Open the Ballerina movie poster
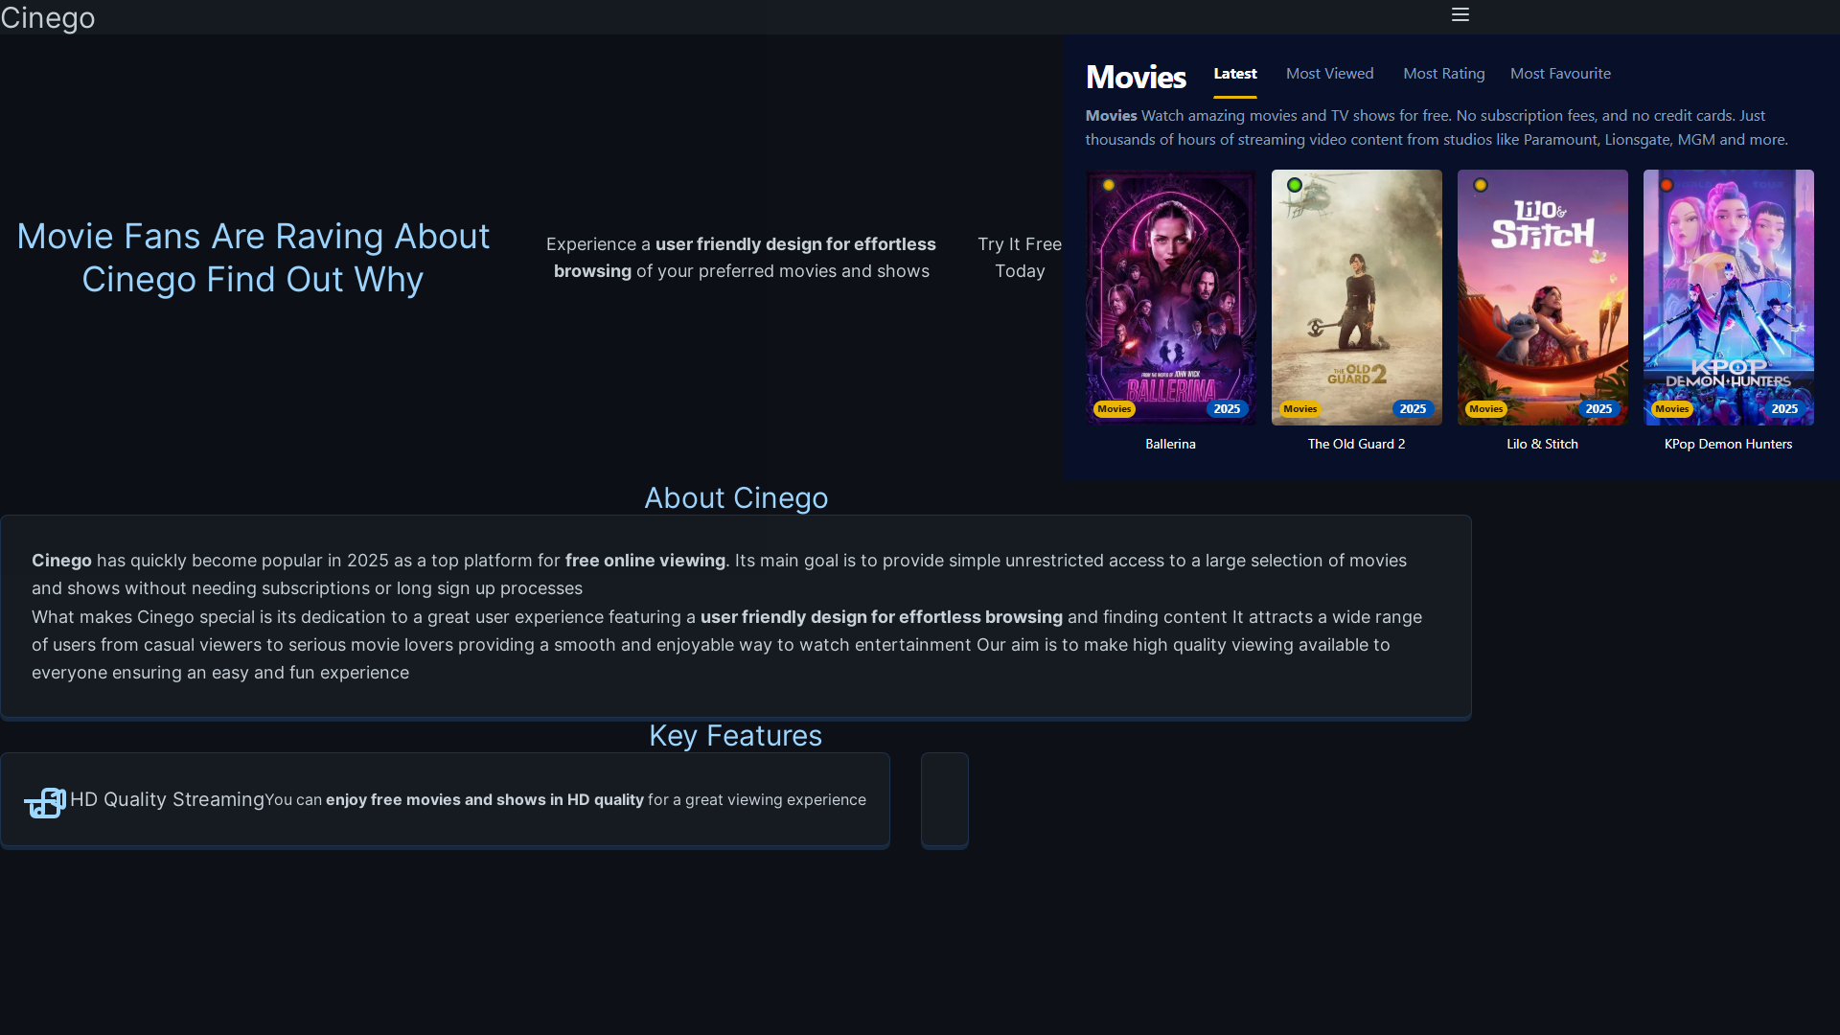The height and width of the screenshot is (1035, 1840). [1170, 297]
